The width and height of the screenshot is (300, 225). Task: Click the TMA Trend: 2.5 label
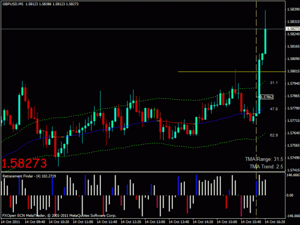point(266,166)
